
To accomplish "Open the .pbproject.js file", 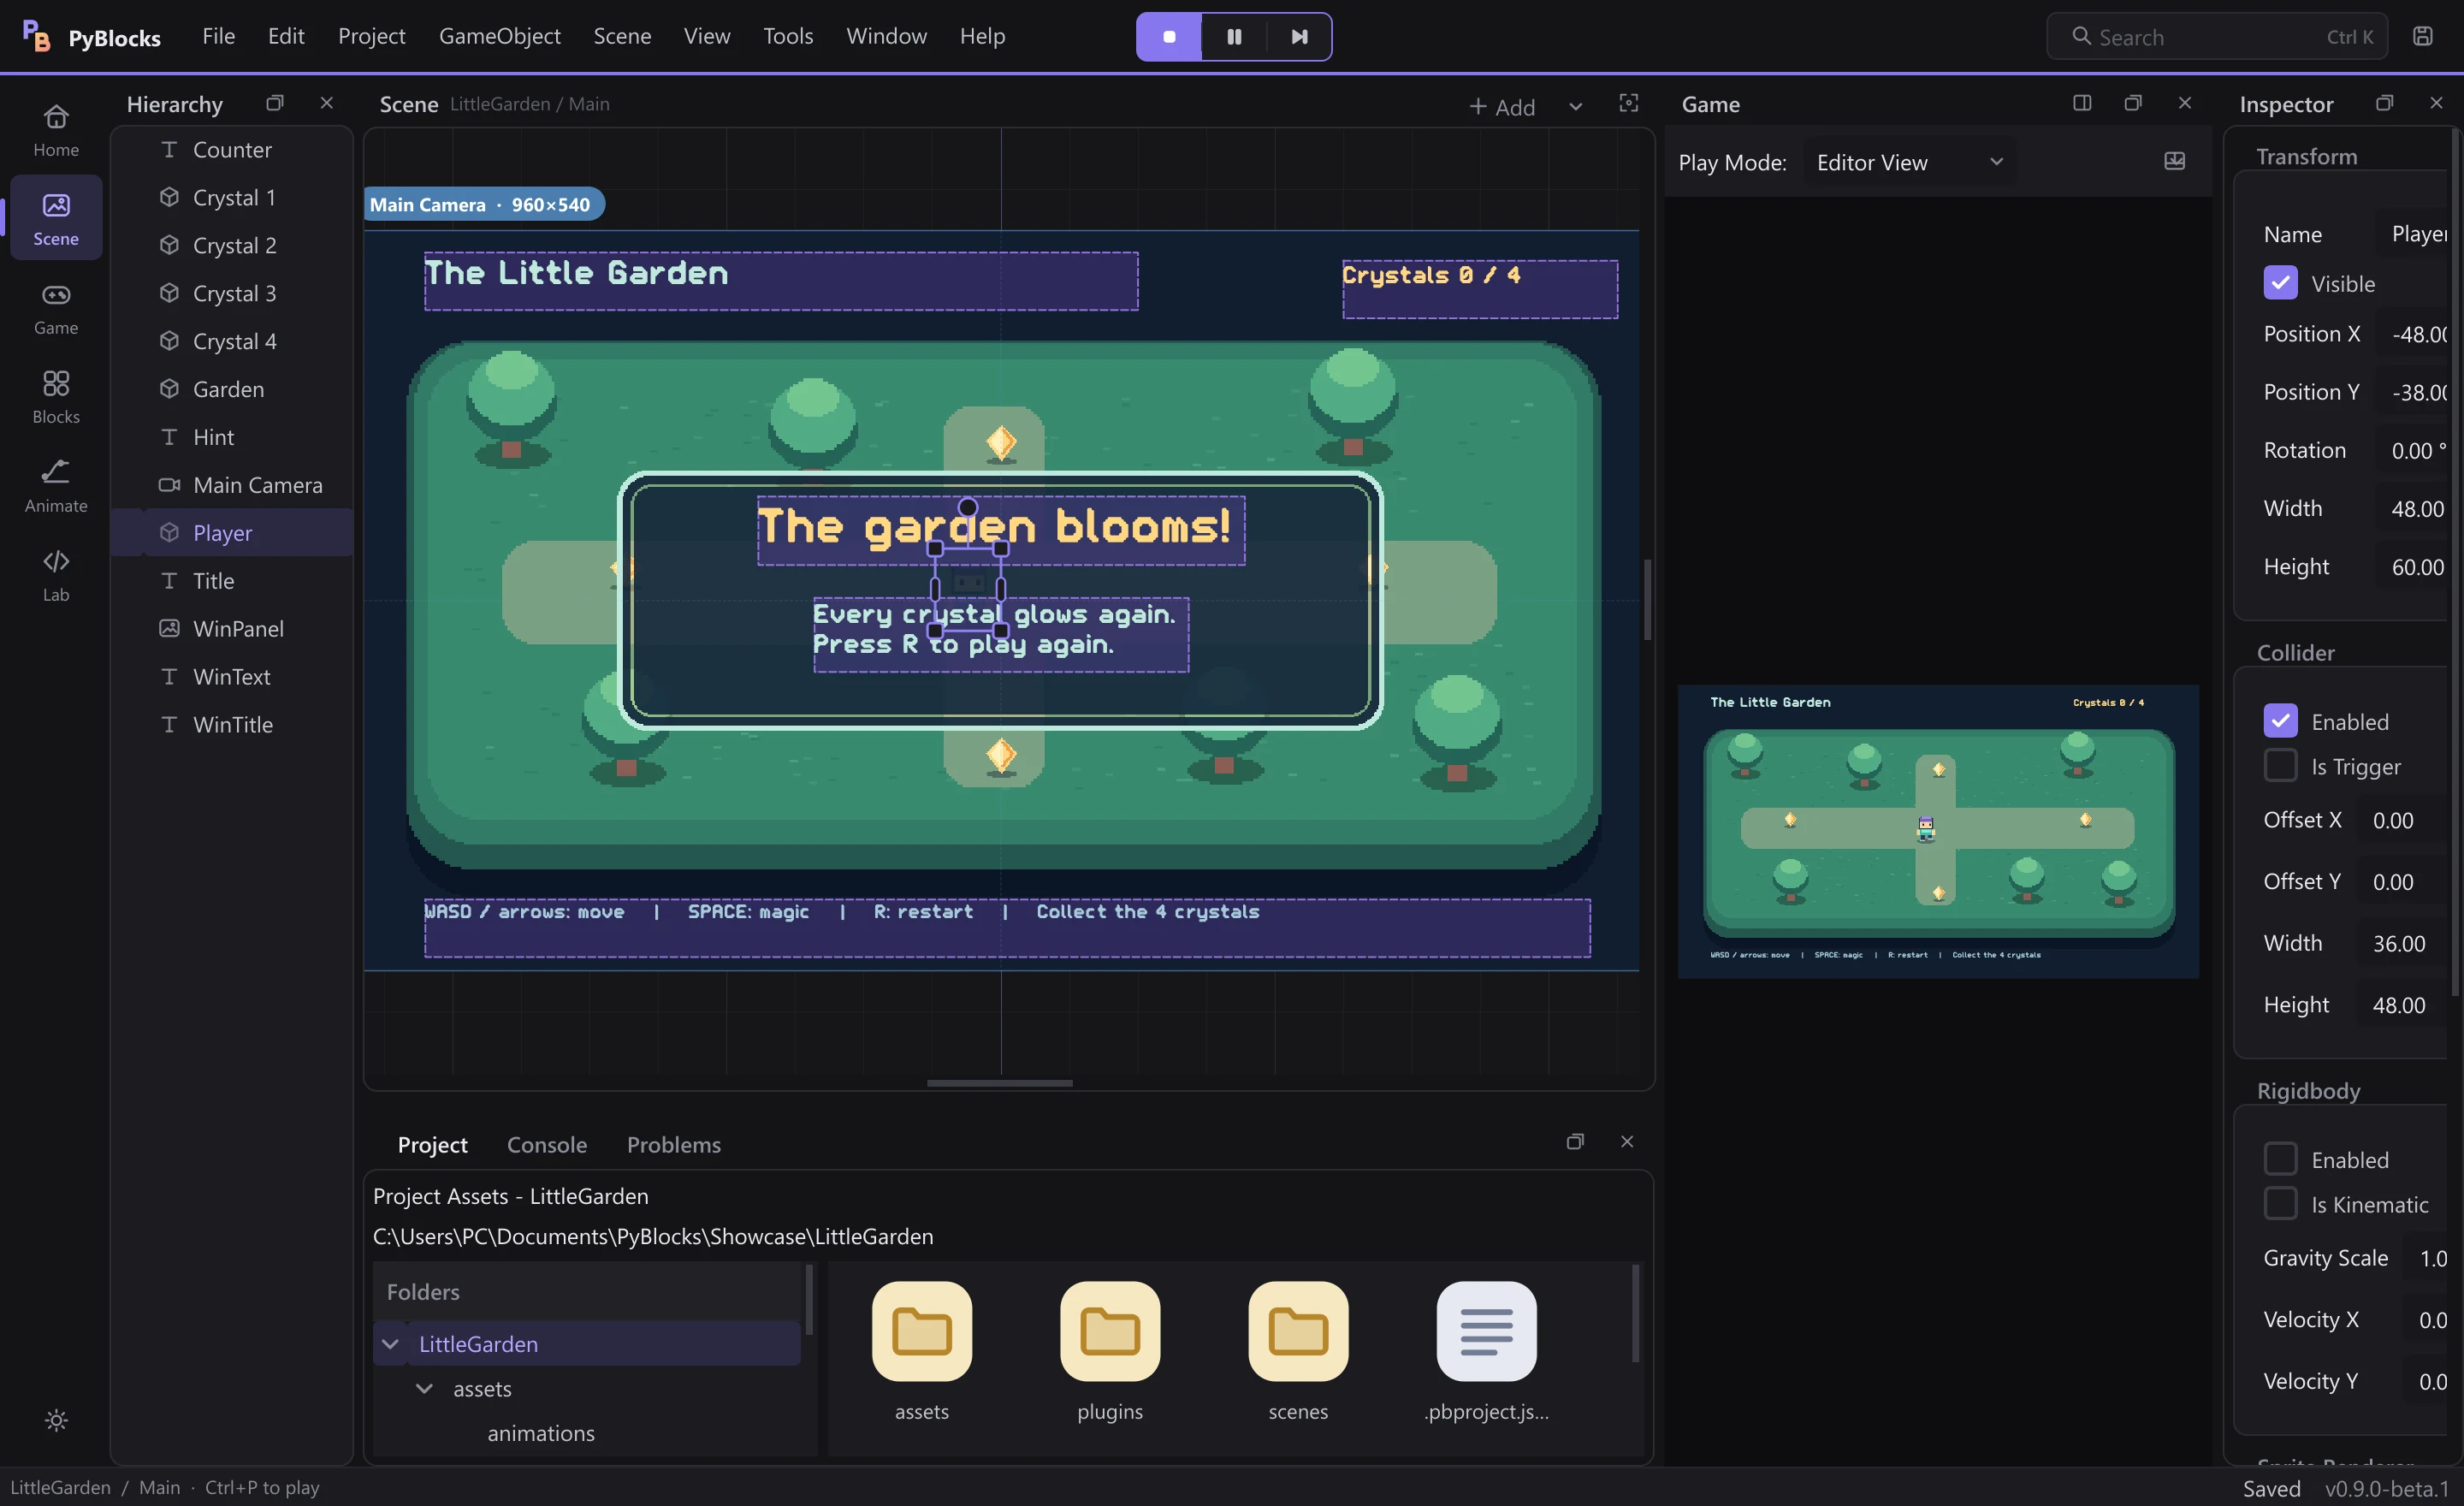I will coord(1486,1351).
